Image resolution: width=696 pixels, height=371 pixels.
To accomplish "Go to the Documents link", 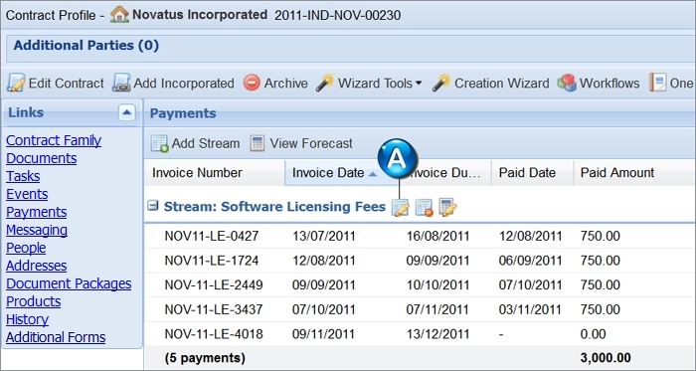I will pos(42,158).
